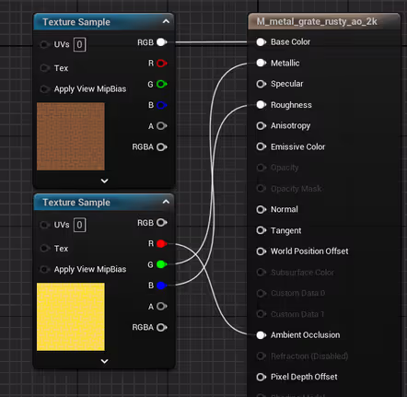Screen dimensions: 407x397
Task: Click the Ambient Occlusion input pin
Action: (x=262, y=335)
